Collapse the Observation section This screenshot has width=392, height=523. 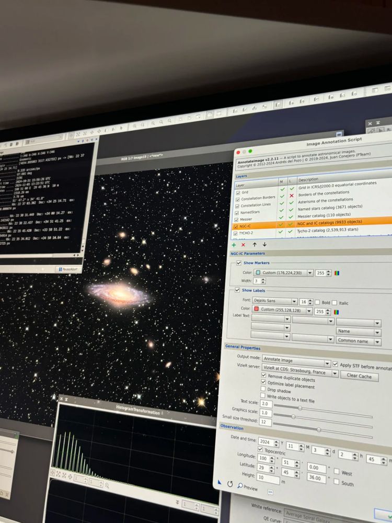tap(232, 427)
